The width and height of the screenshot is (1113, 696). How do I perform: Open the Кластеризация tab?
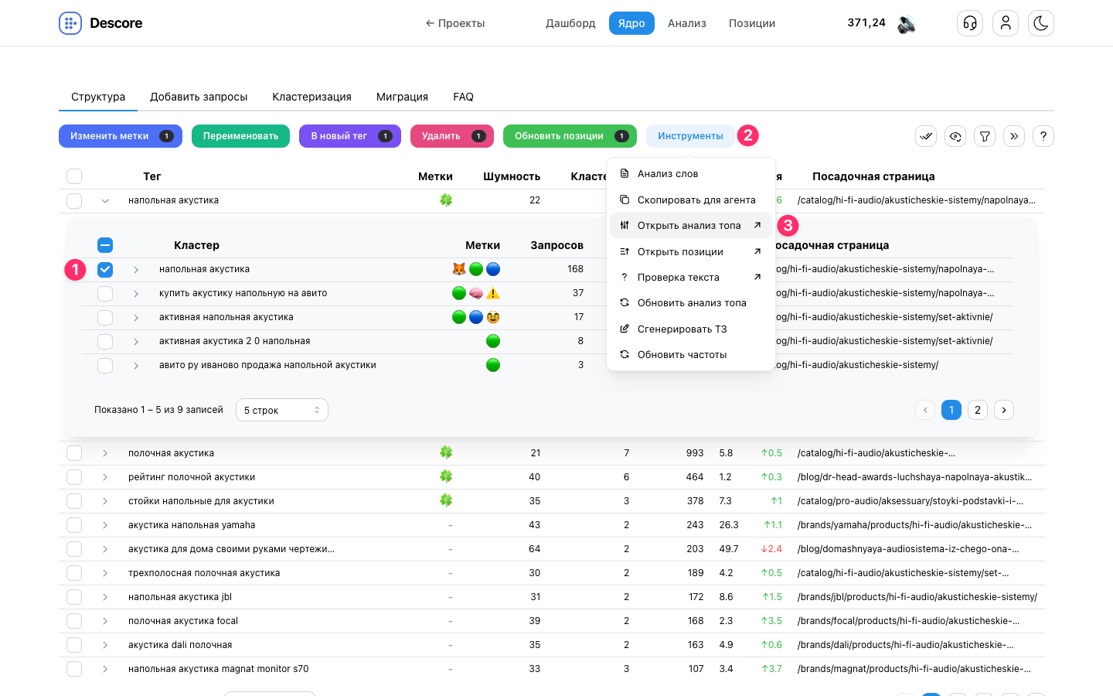(311, 97)
